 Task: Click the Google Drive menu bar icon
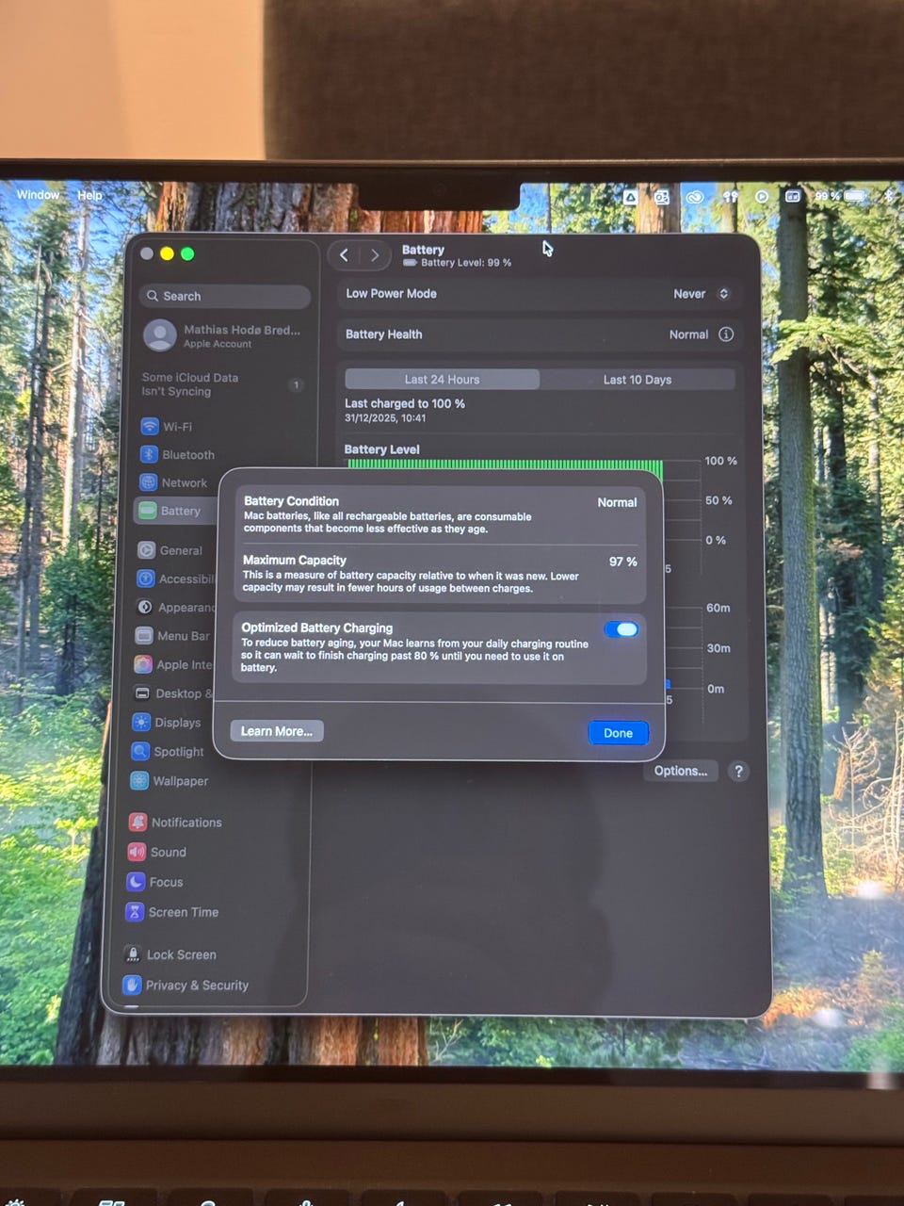click(x=631, y=197)
